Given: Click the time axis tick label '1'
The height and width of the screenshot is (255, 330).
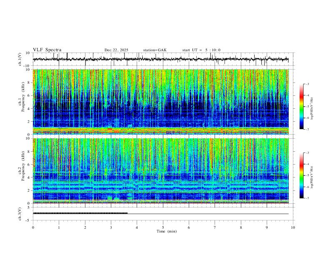Looking at the screenshot, I should [x=59, y=227].
